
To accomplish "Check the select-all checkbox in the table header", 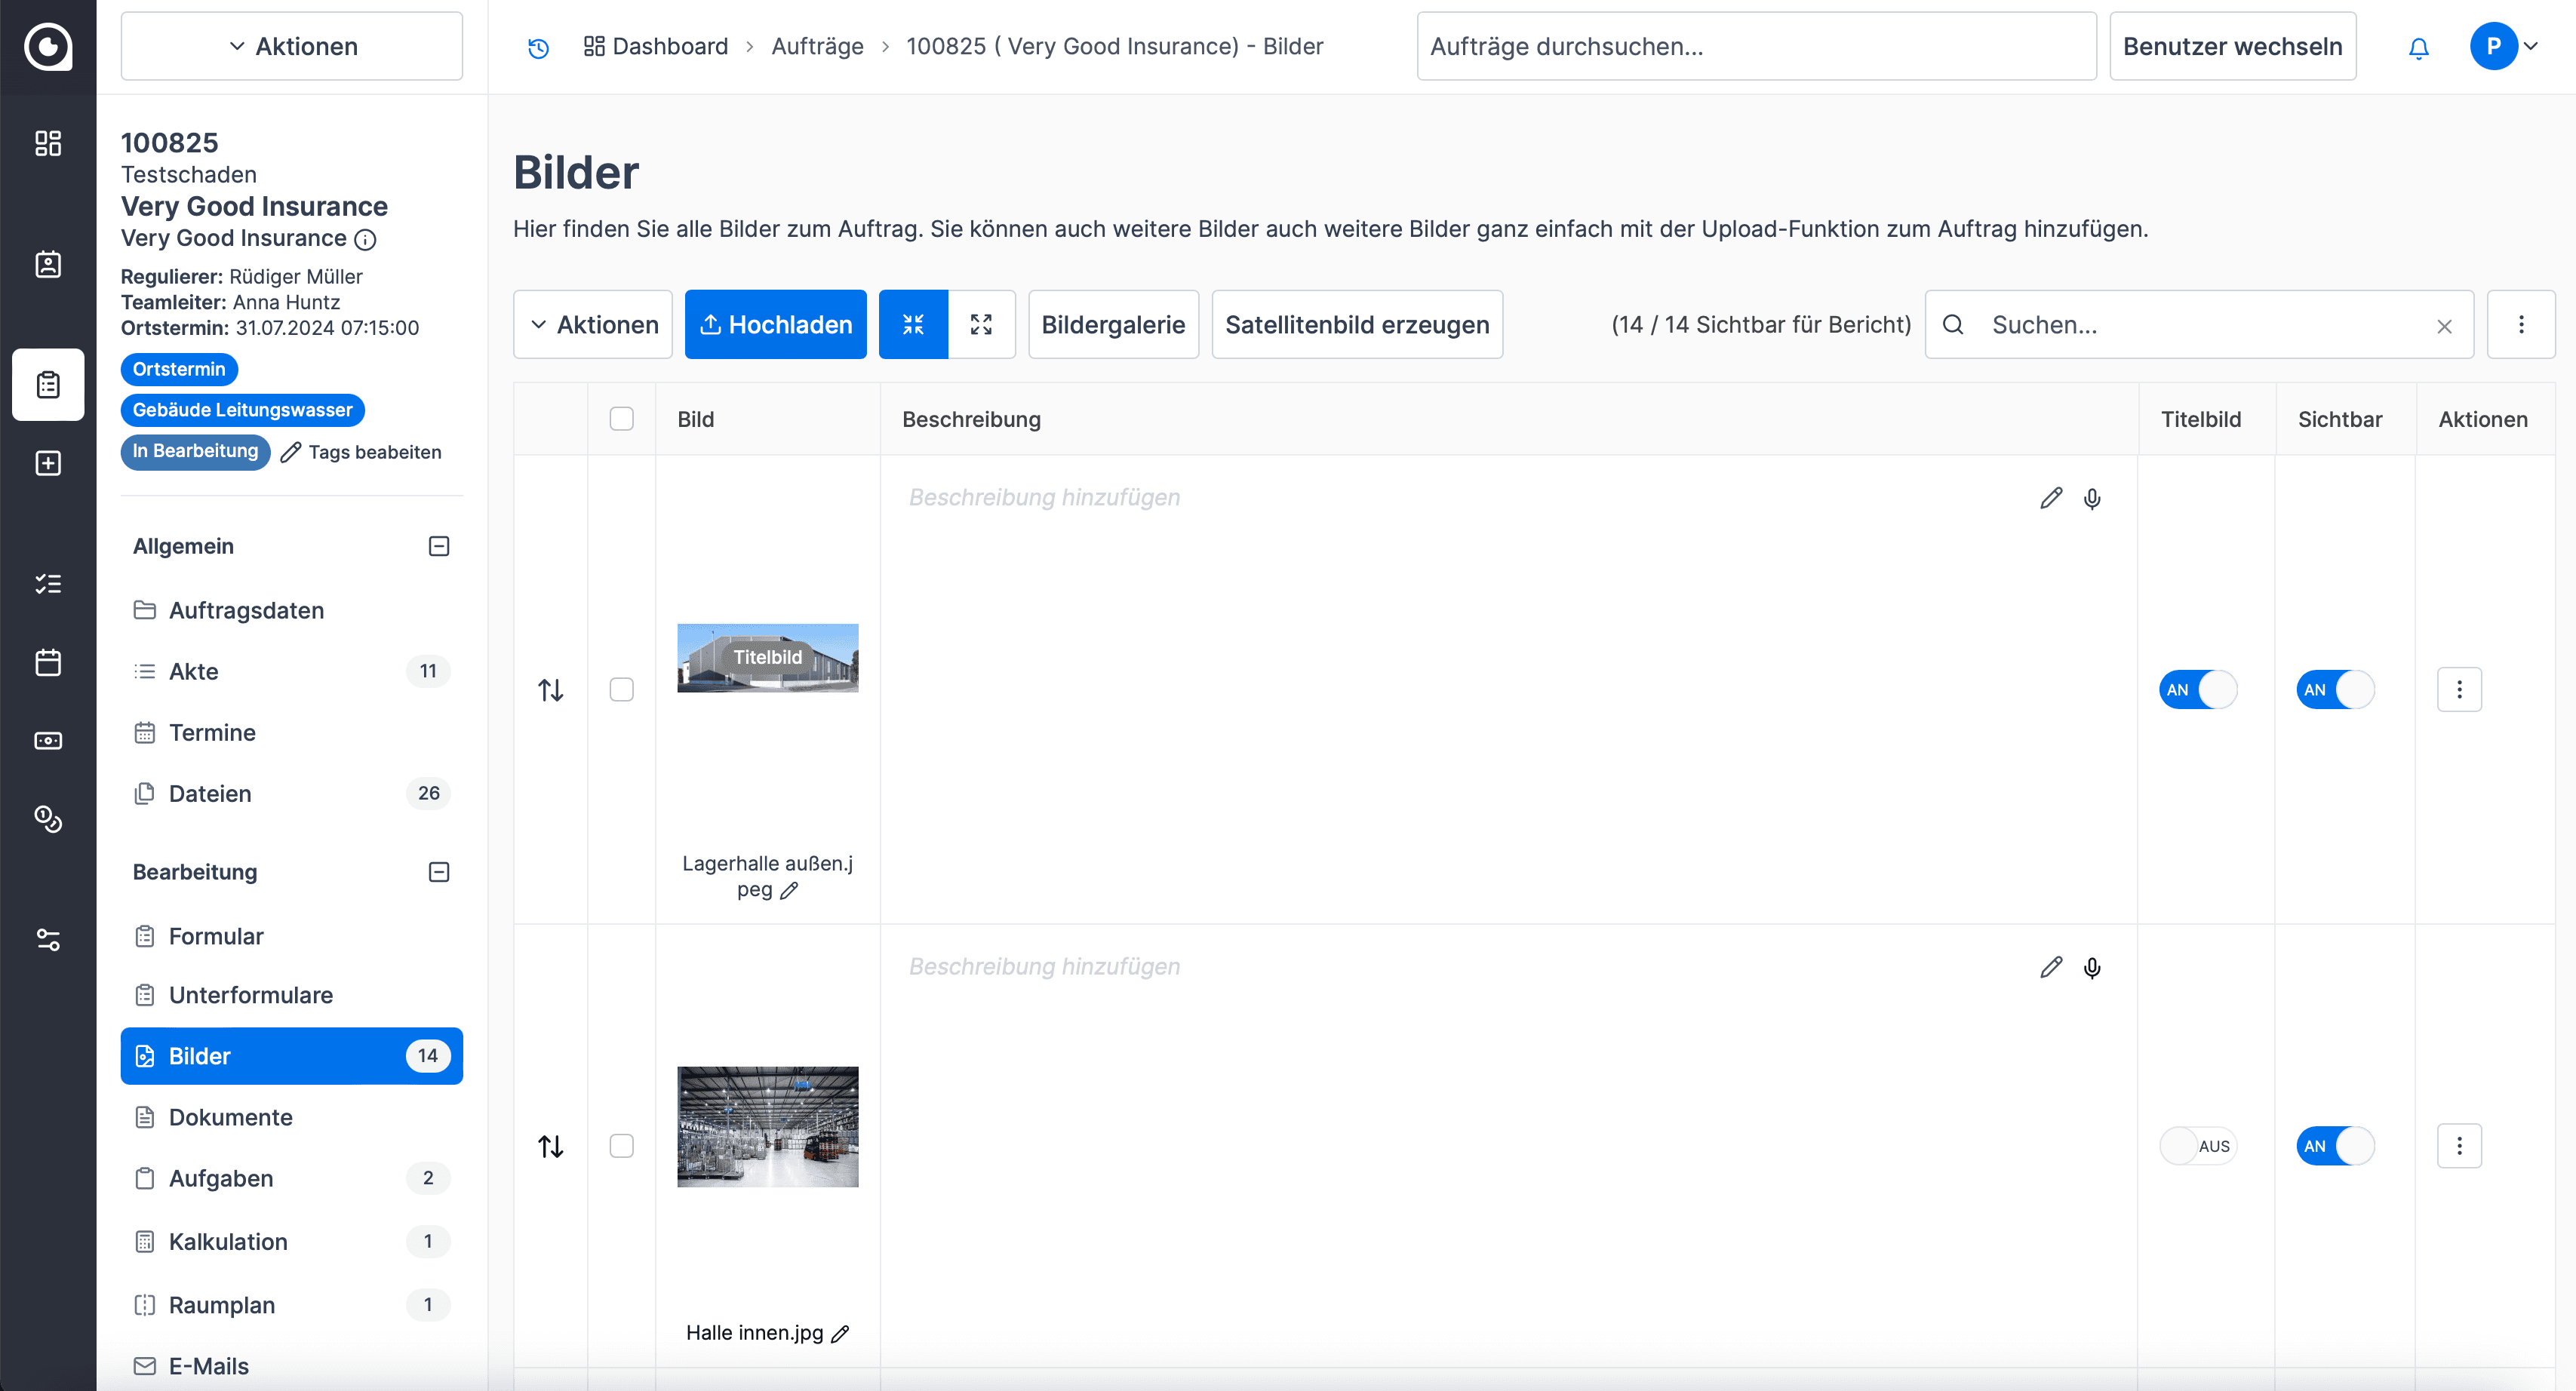I will [x=621, y=419].
